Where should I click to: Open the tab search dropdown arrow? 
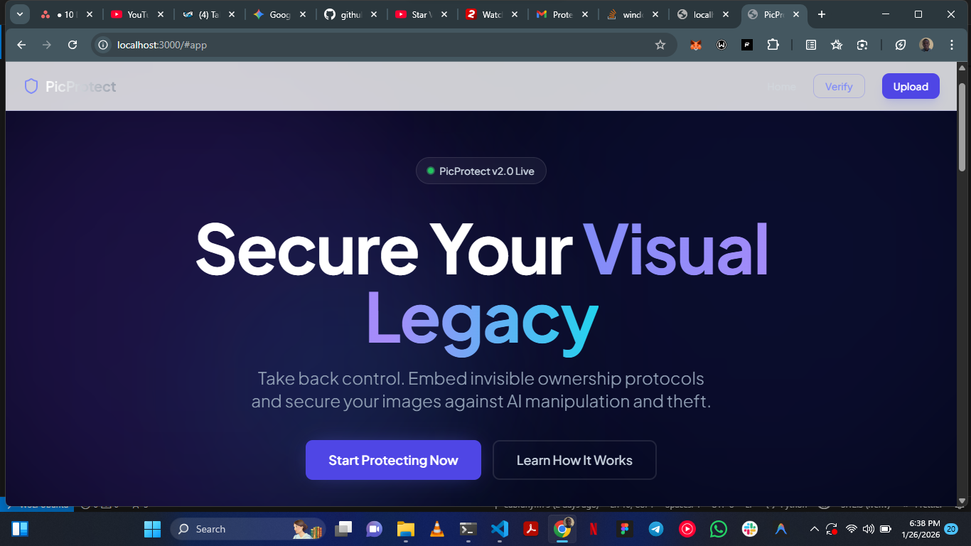[x=19, y=14]
